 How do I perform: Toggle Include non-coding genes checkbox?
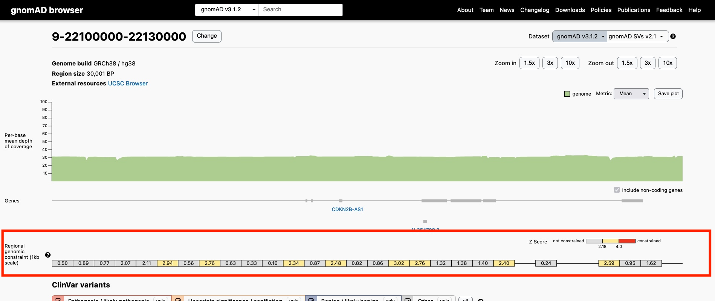click(617, 190)
